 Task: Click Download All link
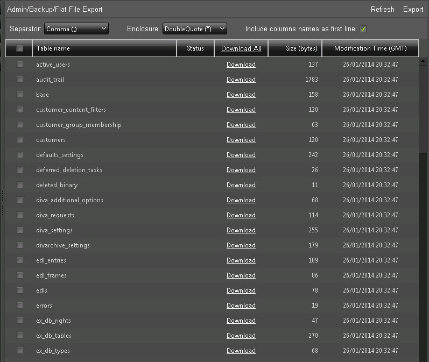pyautogui.click(x=241, y=48)
